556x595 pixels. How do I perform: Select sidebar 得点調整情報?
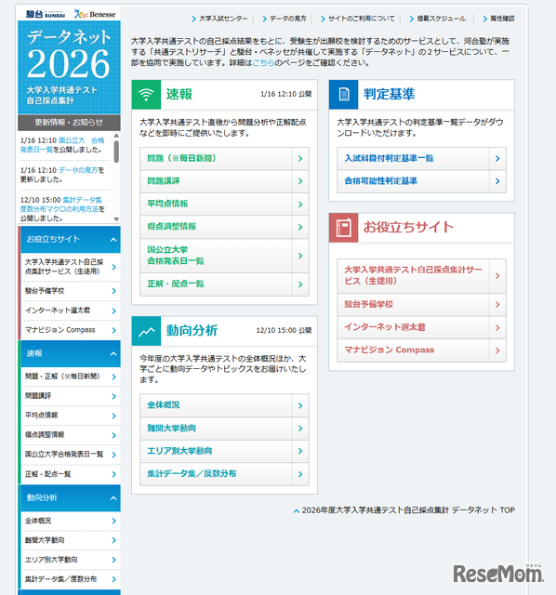coord(71,435)
